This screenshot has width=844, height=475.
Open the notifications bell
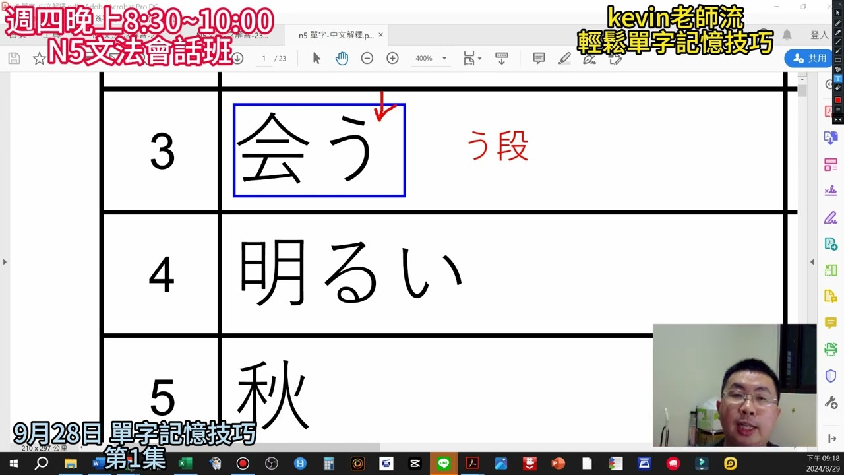pyautogui.click(x=787, y=35)
